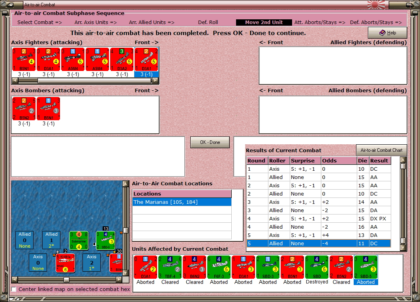Click the SBD-5 counter on the linked map
420x302 pixels.
pos(105,240)
